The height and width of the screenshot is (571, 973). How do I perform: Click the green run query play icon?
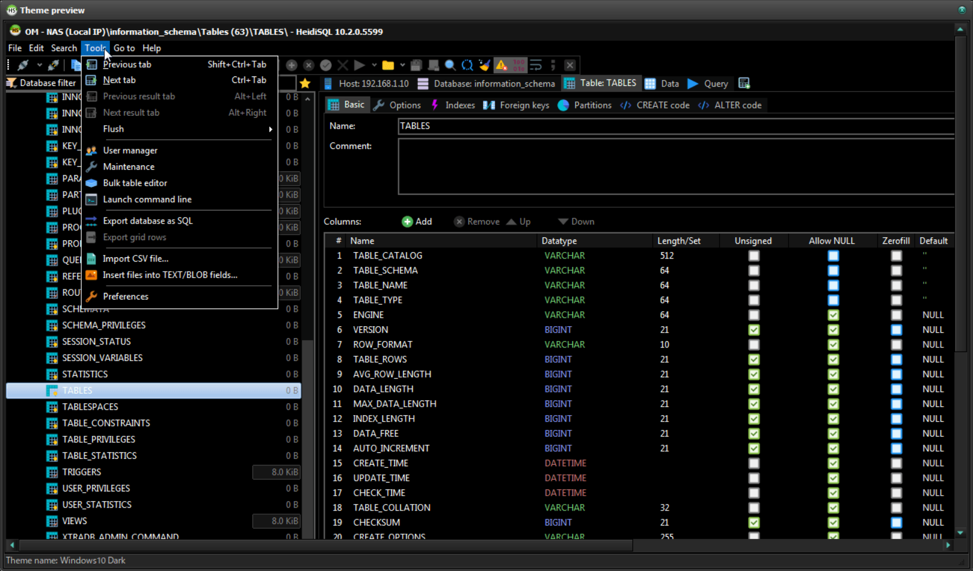(359, 65)
